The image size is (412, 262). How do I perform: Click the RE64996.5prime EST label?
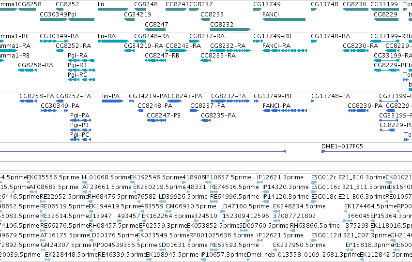coord(234,197)
